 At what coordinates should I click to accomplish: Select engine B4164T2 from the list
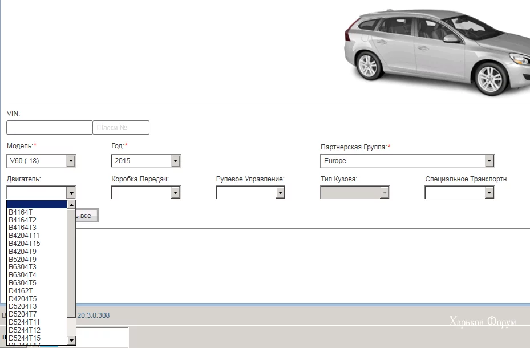click(x=37, y=220)
